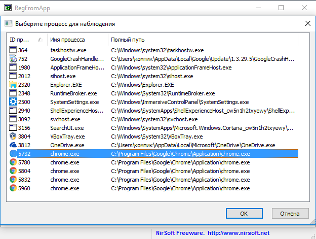
Task: Click chrome.exe name in row 5780
Action: (65, 162)
